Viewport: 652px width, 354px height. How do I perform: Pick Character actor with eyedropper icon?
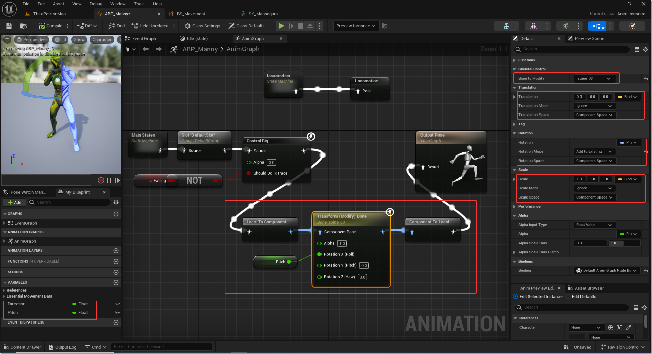pos(629,328)
